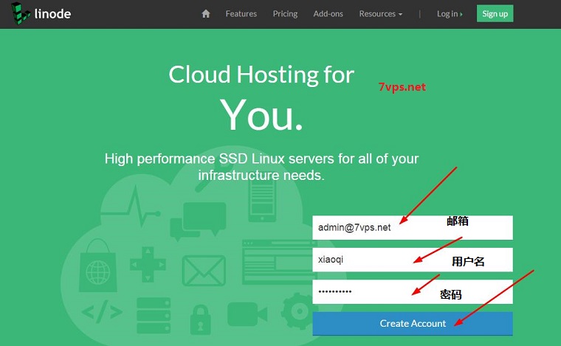This screenshot has width=561, height=346.
Task: Focus the username field containing xiaoqi
Action: click(413, 260)
